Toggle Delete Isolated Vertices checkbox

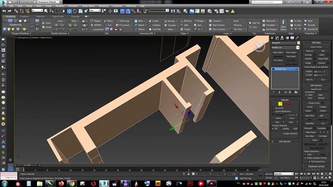[305, 158]
